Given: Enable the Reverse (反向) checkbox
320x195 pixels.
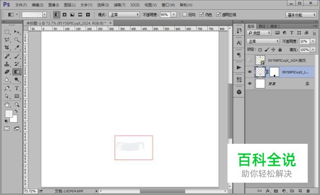Looking at the screenshot, I should [x=185, y=15].
